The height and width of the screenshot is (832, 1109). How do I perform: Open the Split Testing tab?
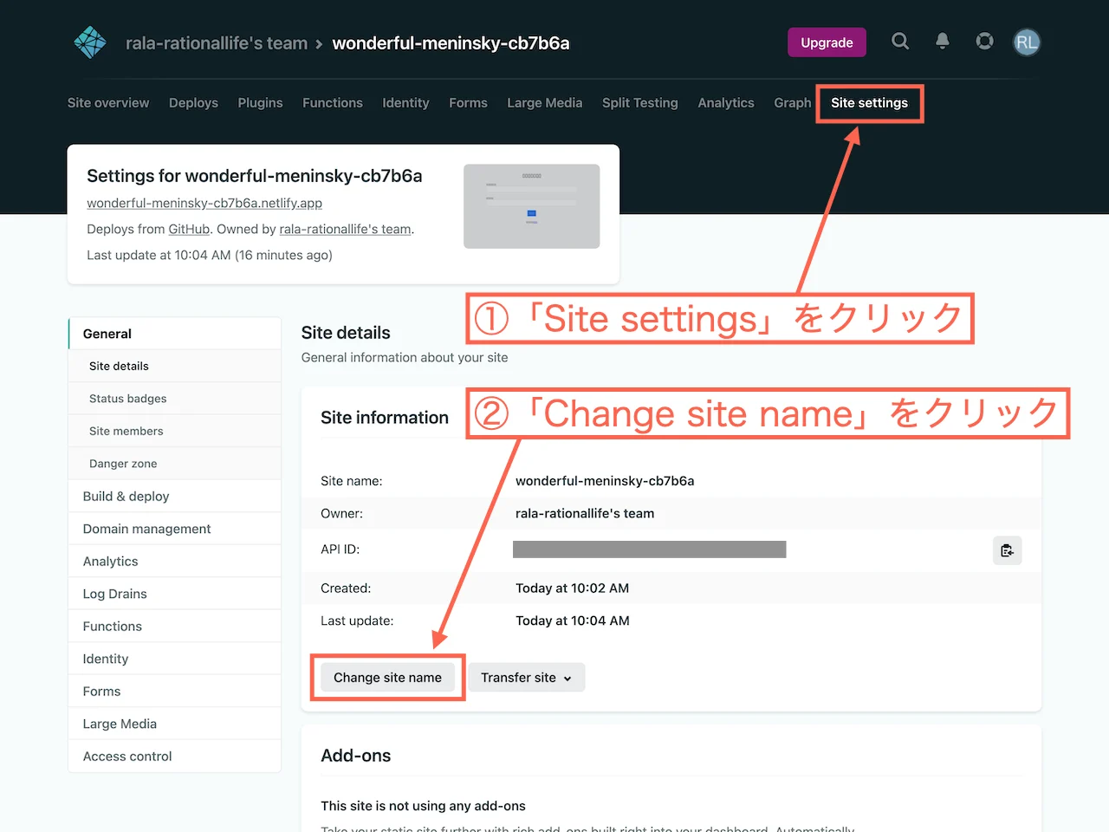(x=640, y=102)
